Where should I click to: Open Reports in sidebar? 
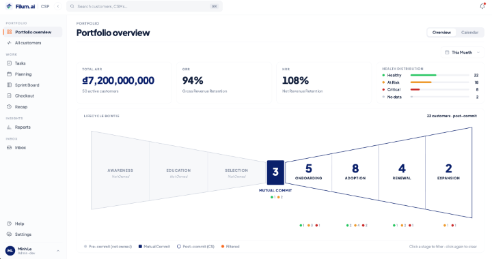click(33, 127)
